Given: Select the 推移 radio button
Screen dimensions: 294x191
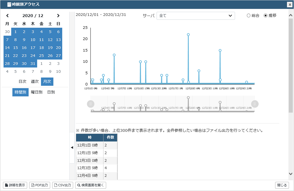Looking at the screenshot, I should coord(265,16).
